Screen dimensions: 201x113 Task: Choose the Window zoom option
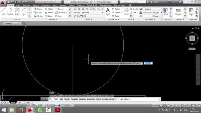pyautogui.click(x=105, y=99)
